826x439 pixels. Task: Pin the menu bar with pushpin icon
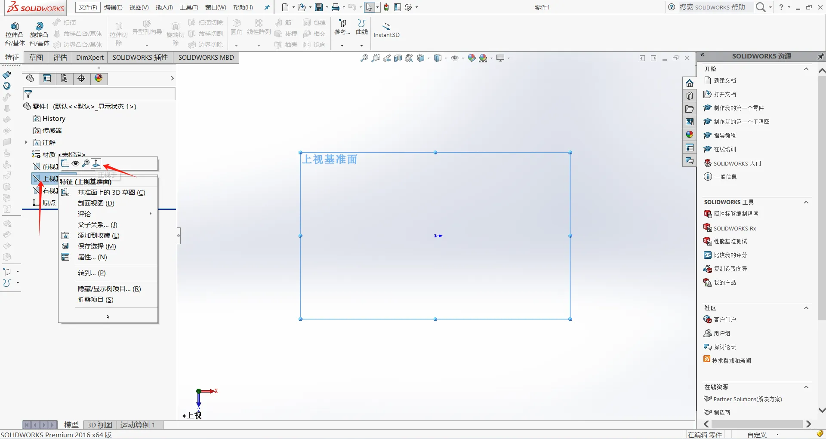click(x=267, y=7)
